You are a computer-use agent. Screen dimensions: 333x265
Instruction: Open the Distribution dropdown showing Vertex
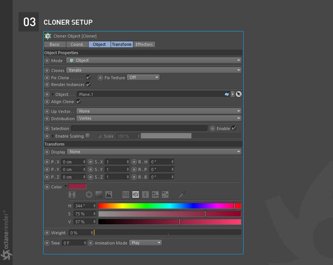159,118
